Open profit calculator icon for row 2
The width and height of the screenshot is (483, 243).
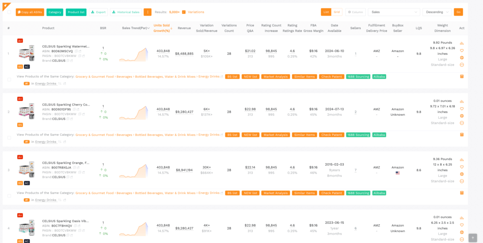click(461, 135)
